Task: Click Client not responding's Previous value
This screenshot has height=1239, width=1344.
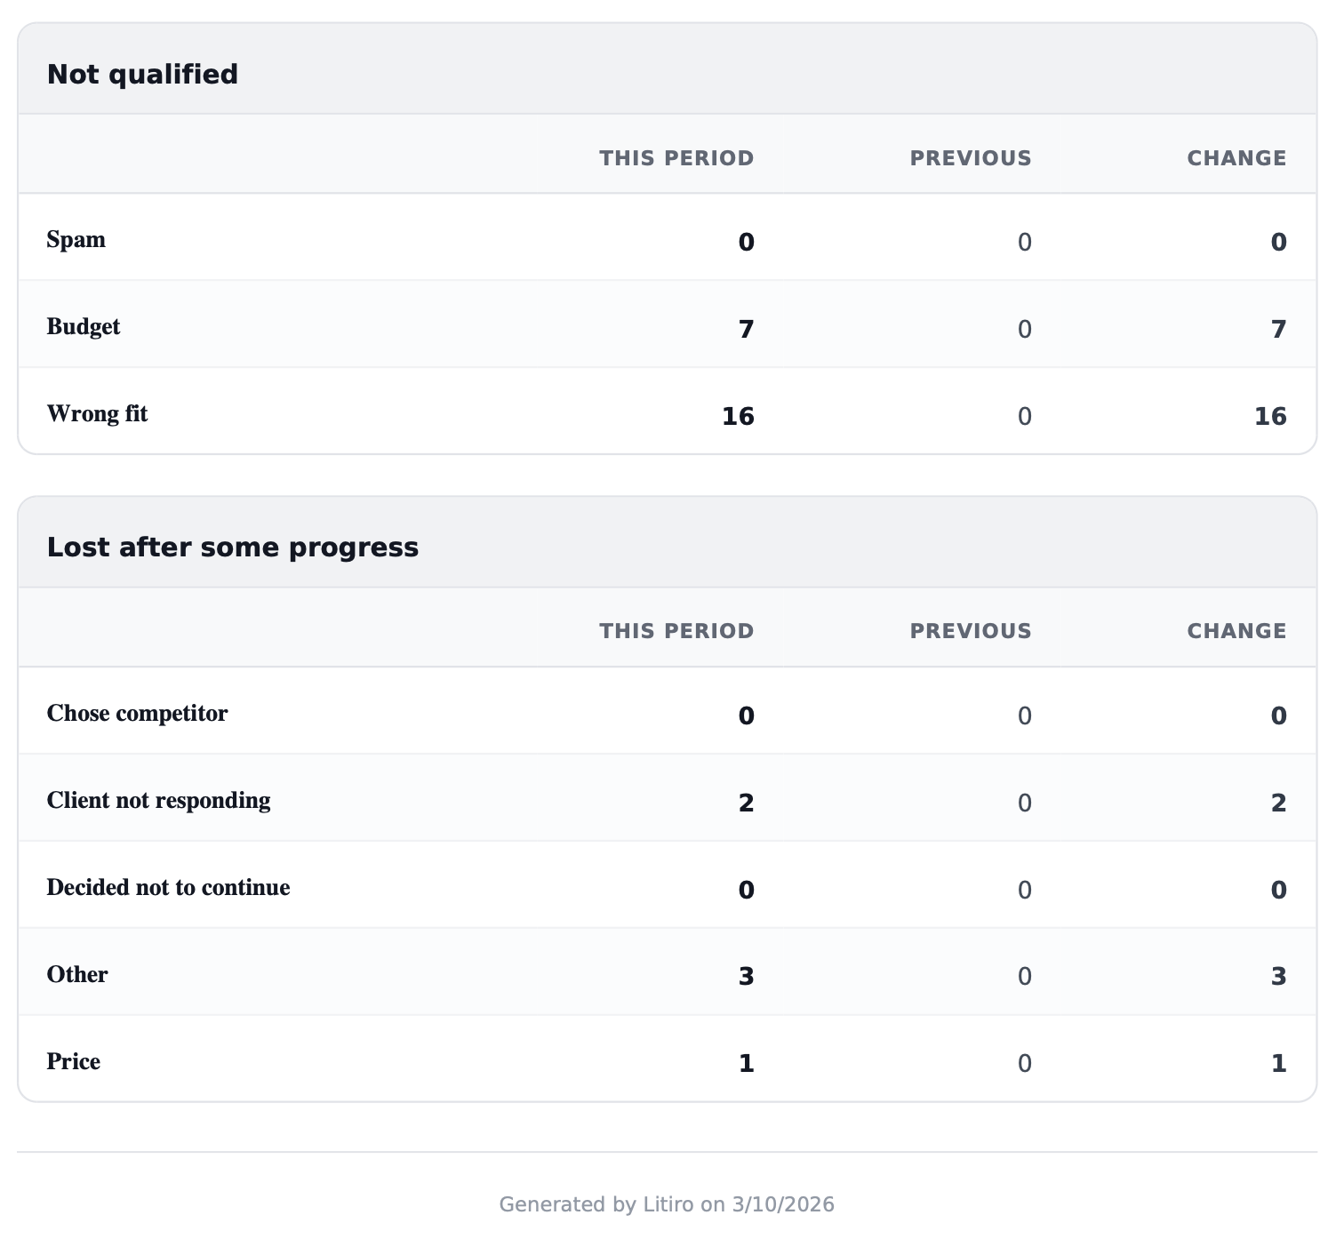Action: tap(1024, 803)
